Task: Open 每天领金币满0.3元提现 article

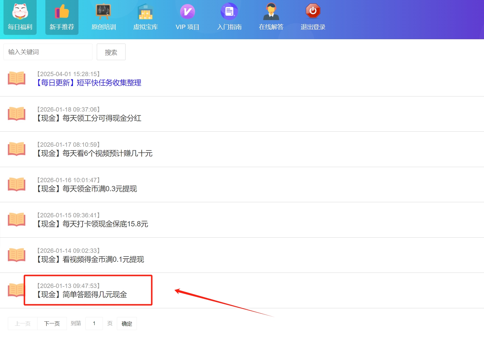Action: click(86, 189)
